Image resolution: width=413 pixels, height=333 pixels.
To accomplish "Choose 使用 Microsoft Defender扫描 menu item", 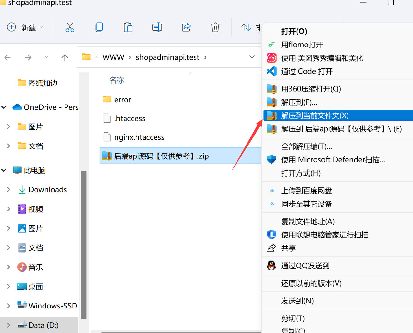I will (337, 160).
